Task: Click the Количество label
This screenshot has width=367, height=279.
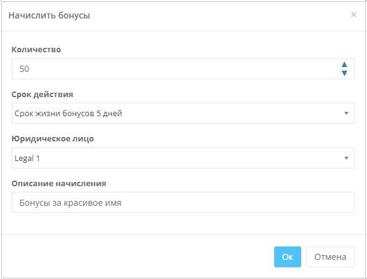Action: 36,49
